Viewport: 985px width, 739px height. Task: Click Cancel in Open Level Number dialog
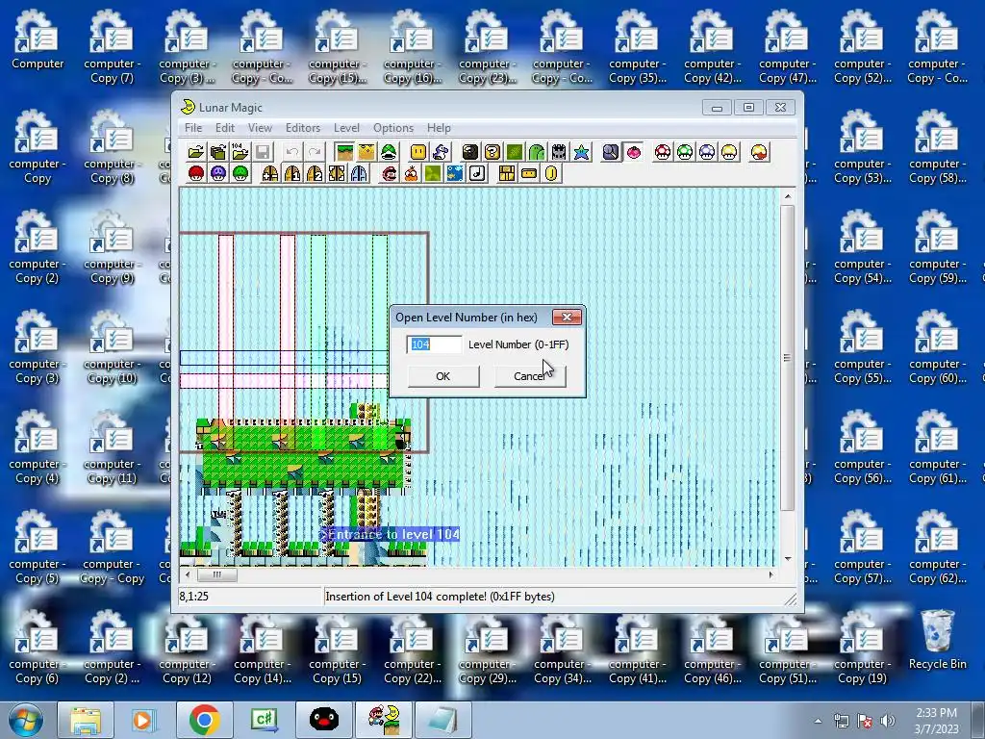(530, 376)
